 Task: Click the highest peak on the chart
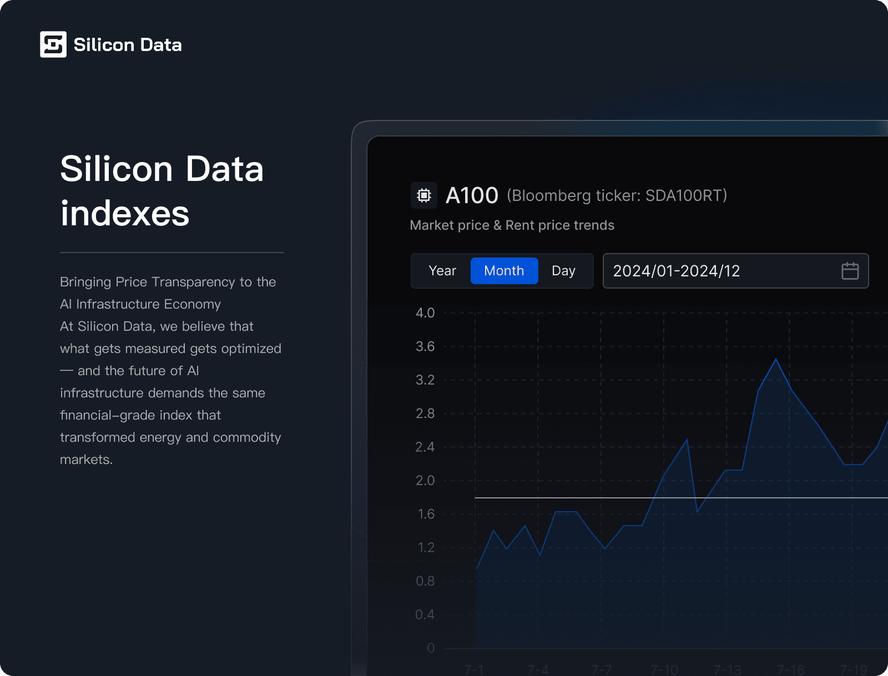pyautogui.click(x=776, y=360)
